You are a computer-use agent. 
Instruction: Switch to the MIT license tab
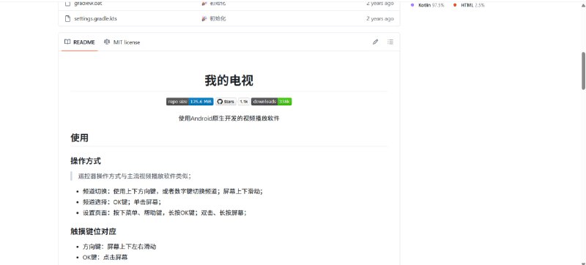coord(122,42)
